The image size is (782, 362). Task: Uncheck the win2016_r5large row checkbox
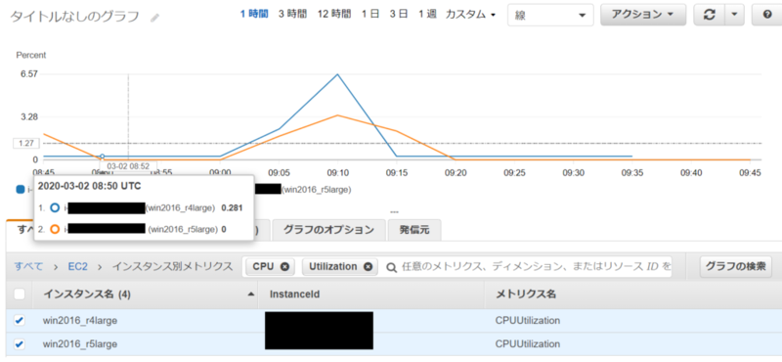(x=19, y=344)
